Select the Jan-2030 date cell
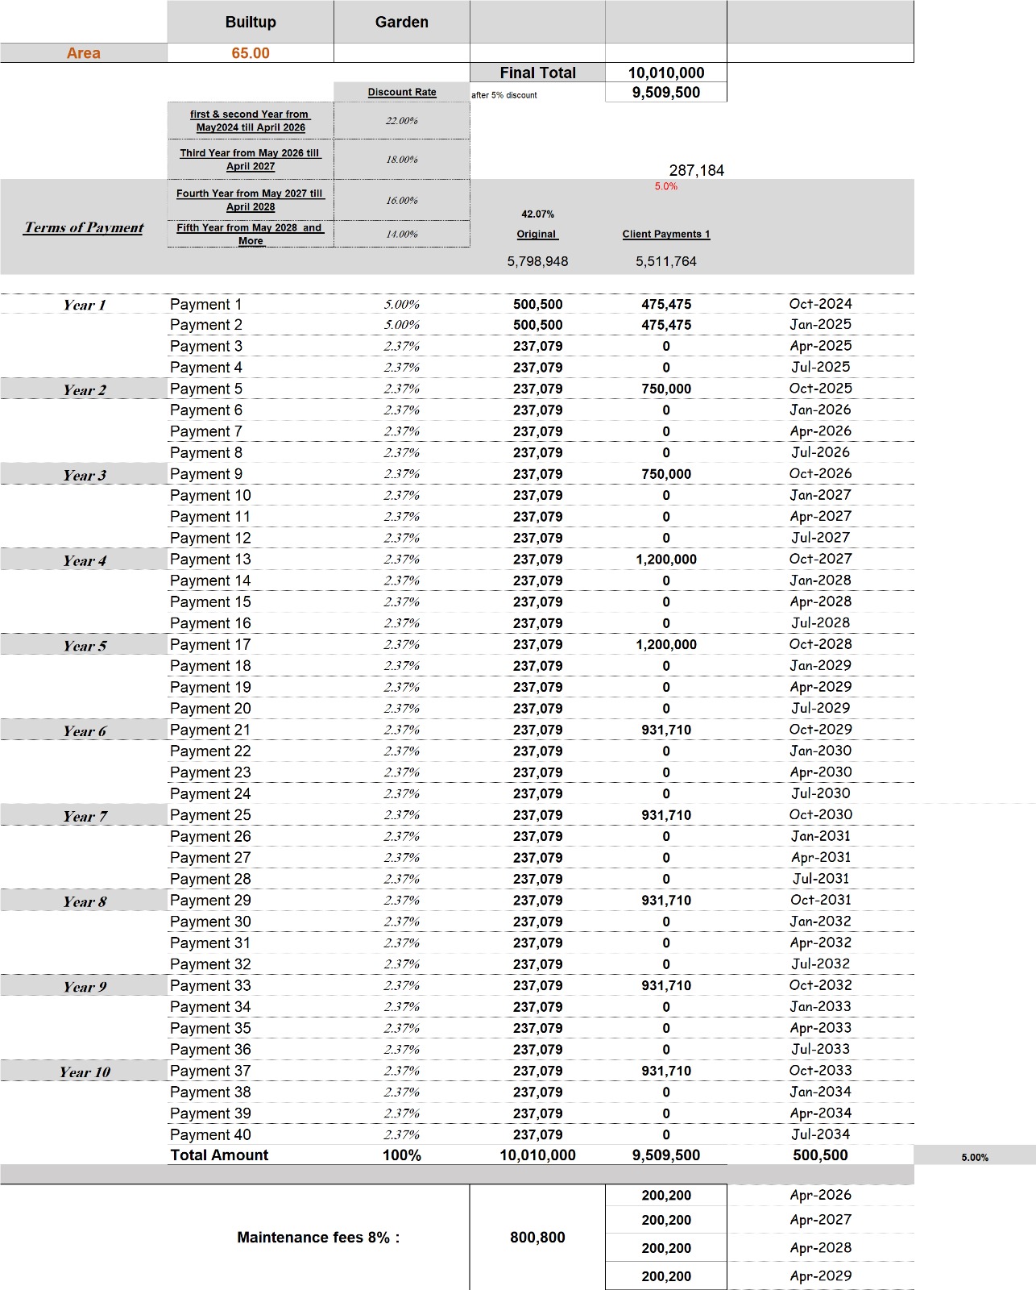This screenshot has height=1290, width=1036. 820,751
